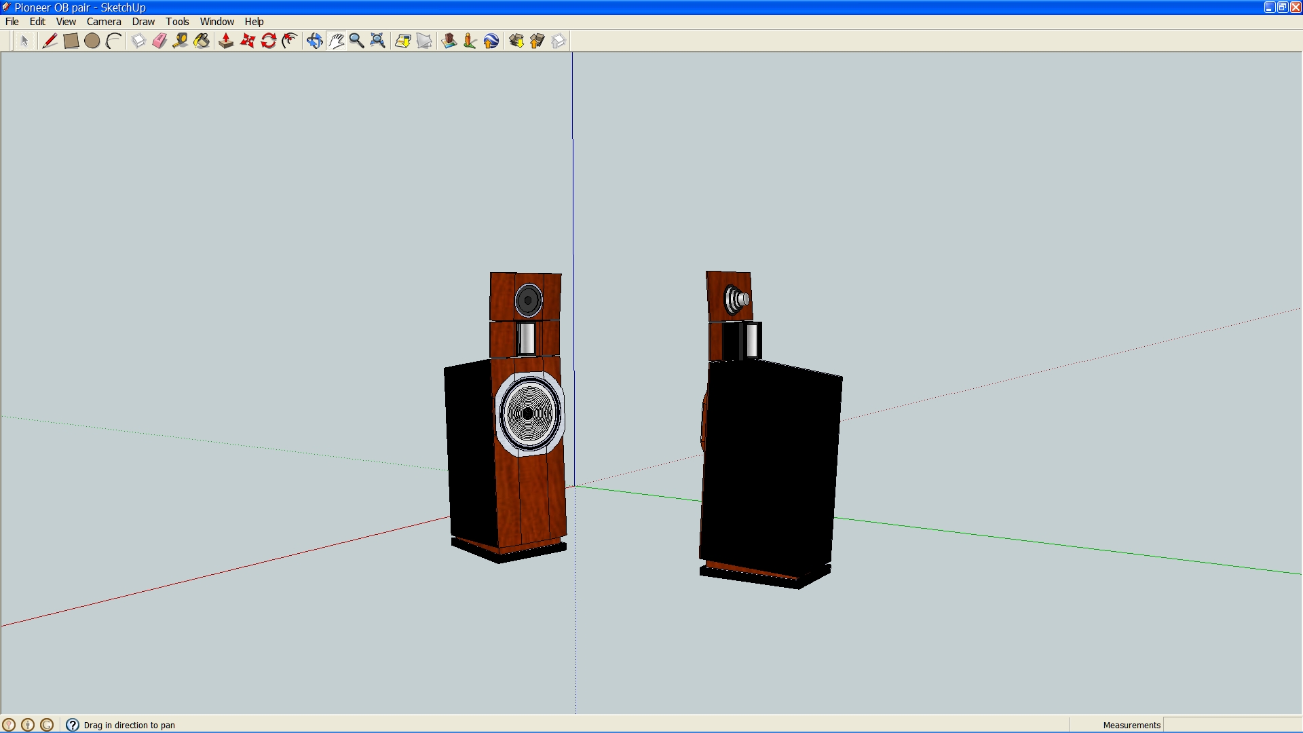The image size is (1303, 733).
Task: Click the "Measurements" status bar label
Action: pos(1132,725)
